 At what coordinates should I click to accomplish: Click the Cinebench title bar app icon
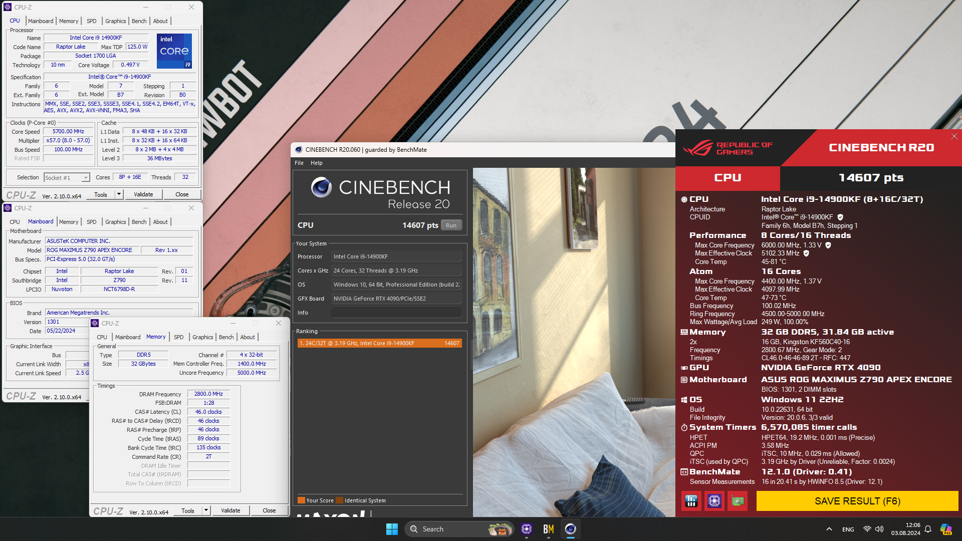tap(299, 150)
